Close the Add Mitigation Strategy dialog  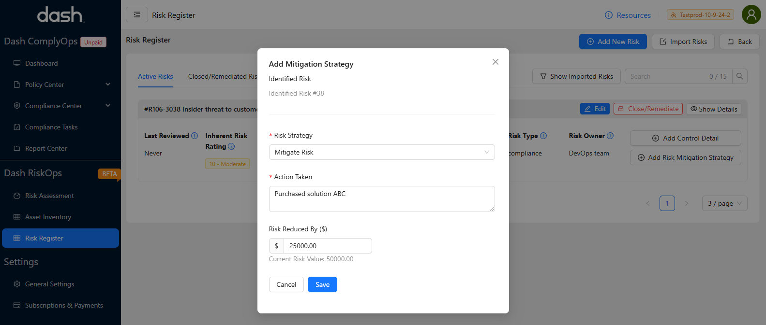click(495, 62)
